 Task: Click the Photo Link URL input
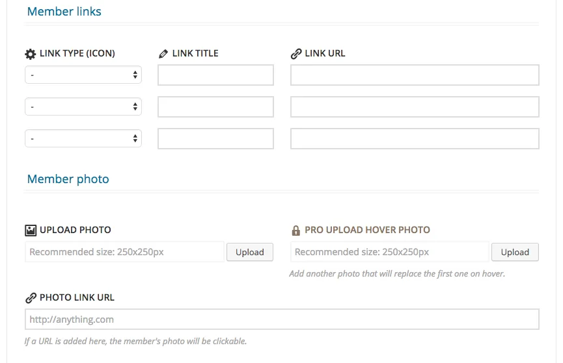pos(282,319)
